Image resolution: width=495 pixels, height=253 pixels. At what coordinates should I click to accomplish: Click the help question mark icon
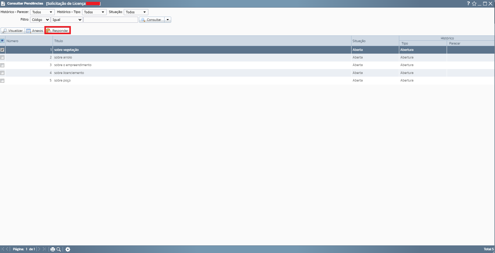(468, 3)
